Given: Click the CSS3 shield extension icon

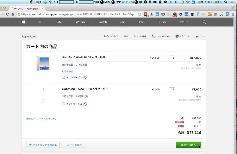Looking at the screenshot, I should tap(227, 14).
